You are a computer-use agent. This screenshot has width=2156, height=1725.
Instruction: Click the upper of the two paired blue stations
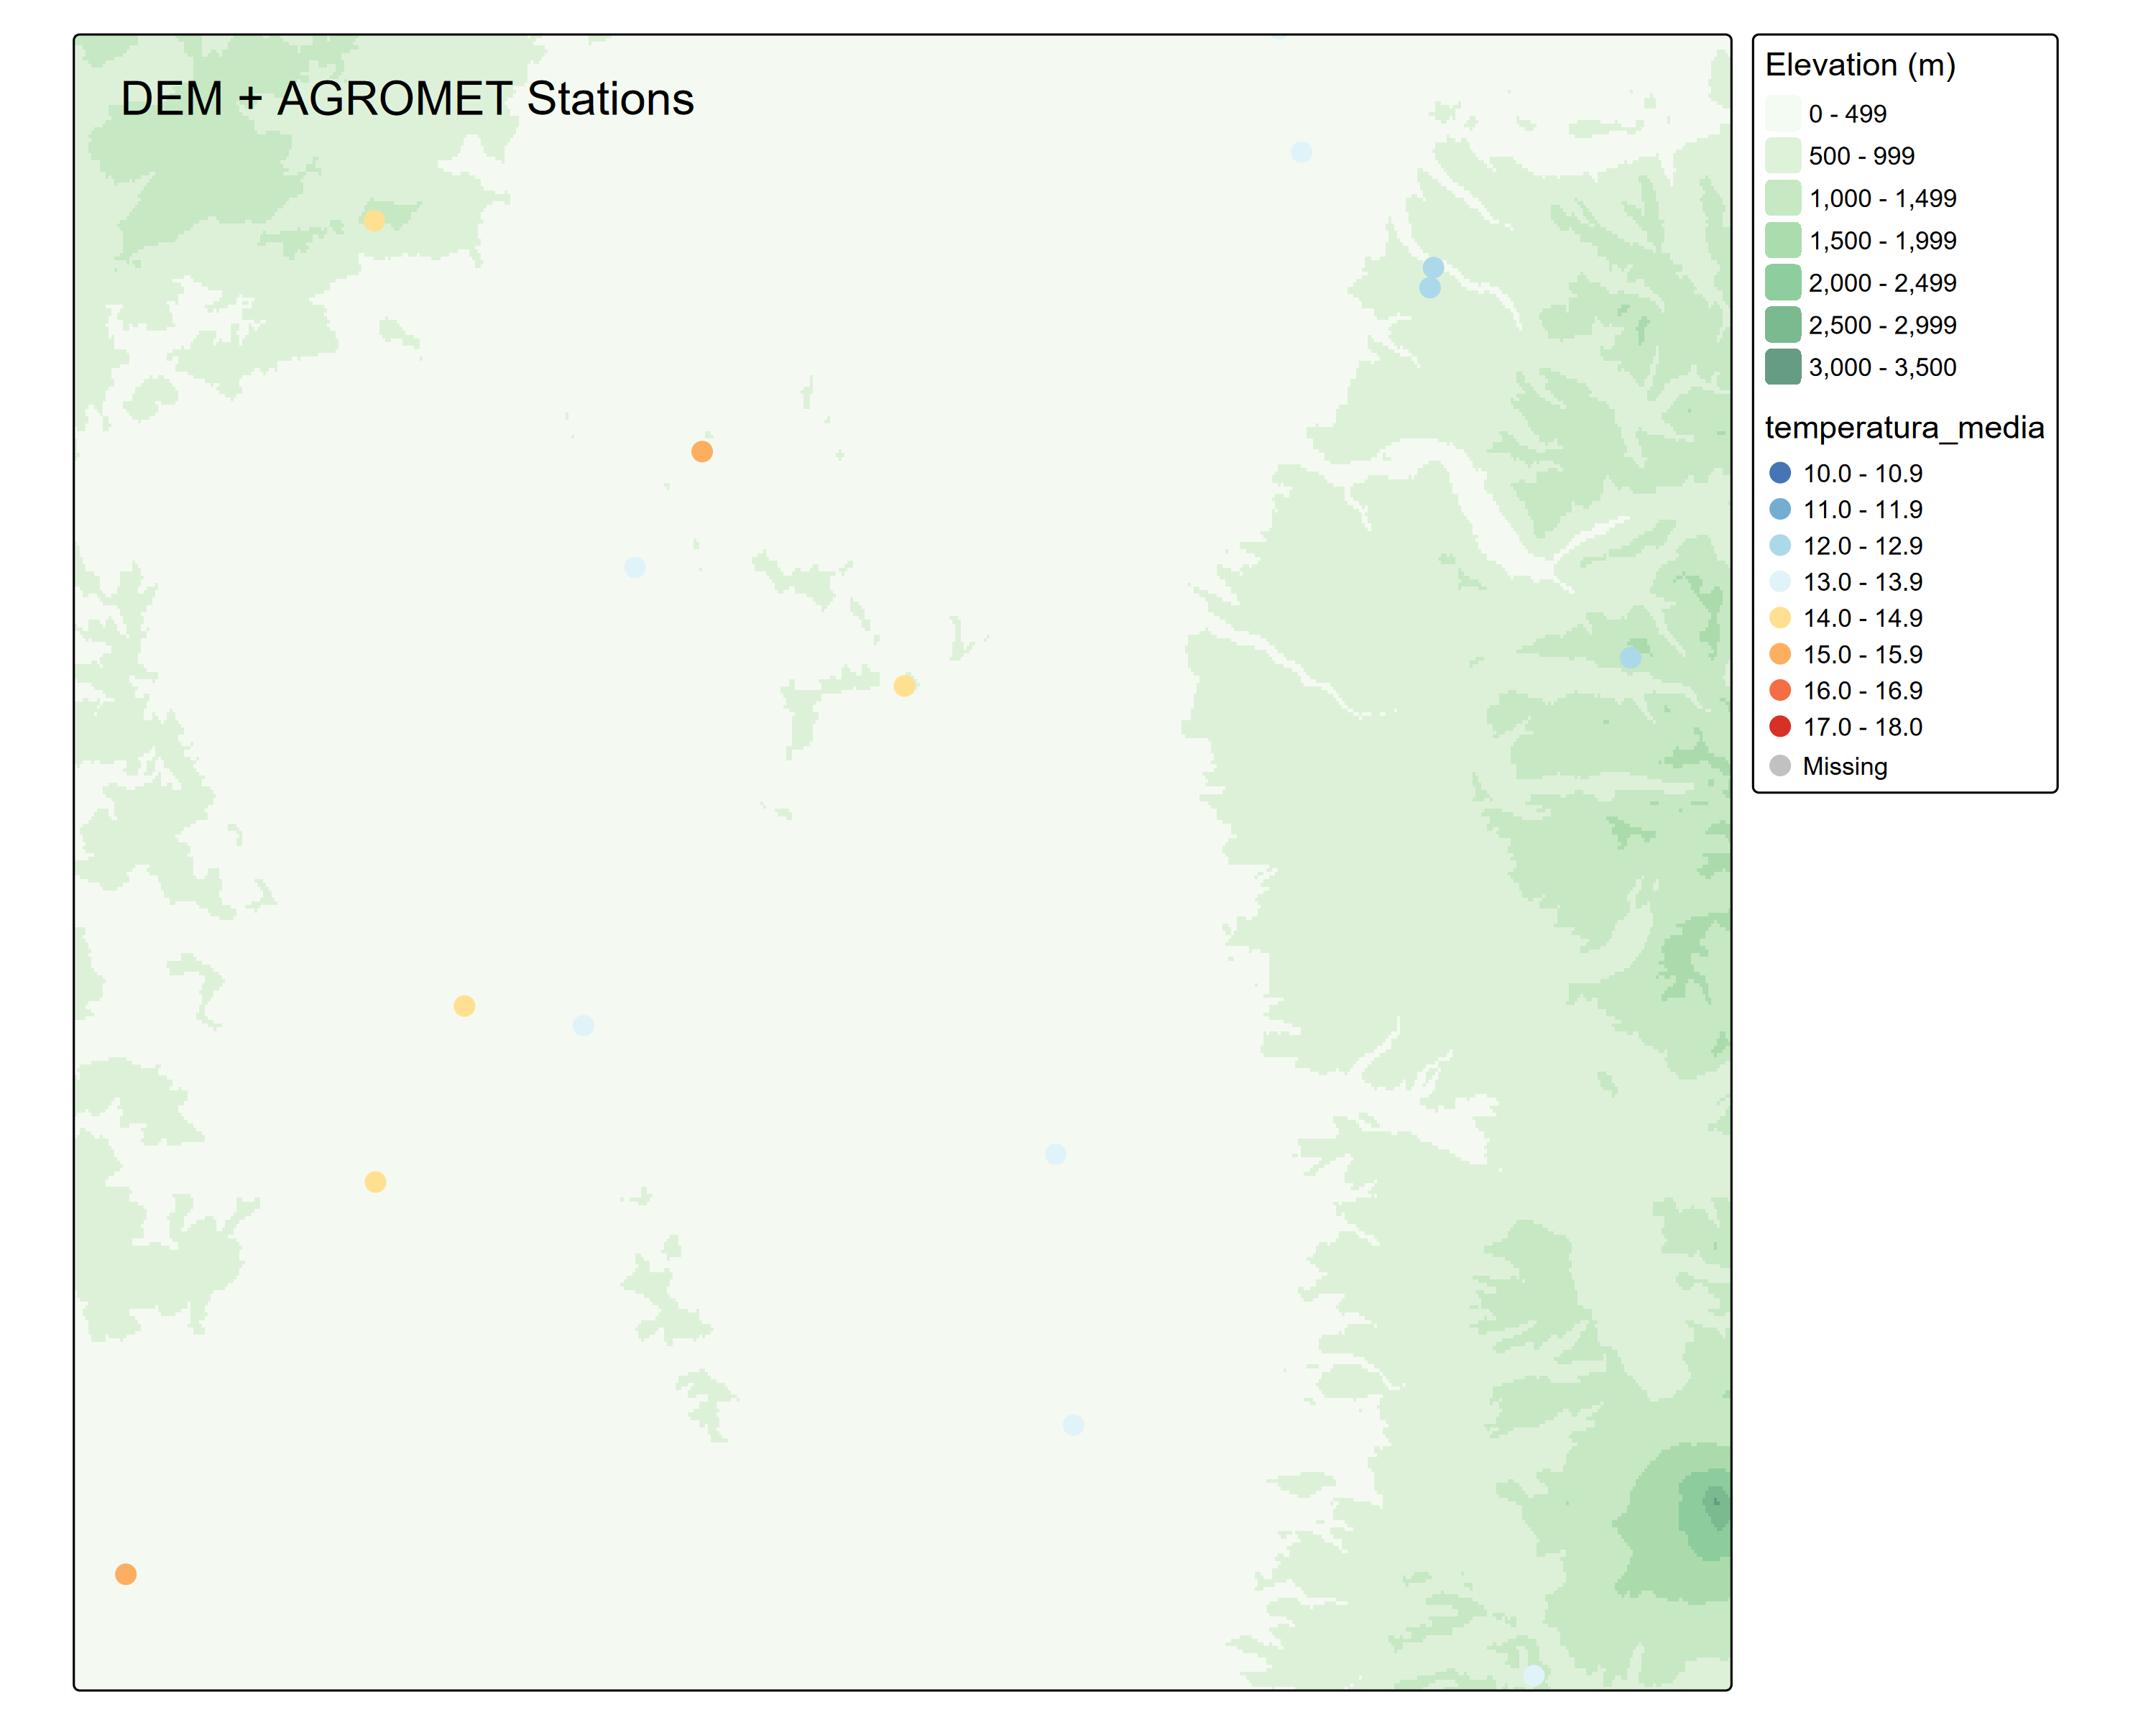[x=1433, y=268]
